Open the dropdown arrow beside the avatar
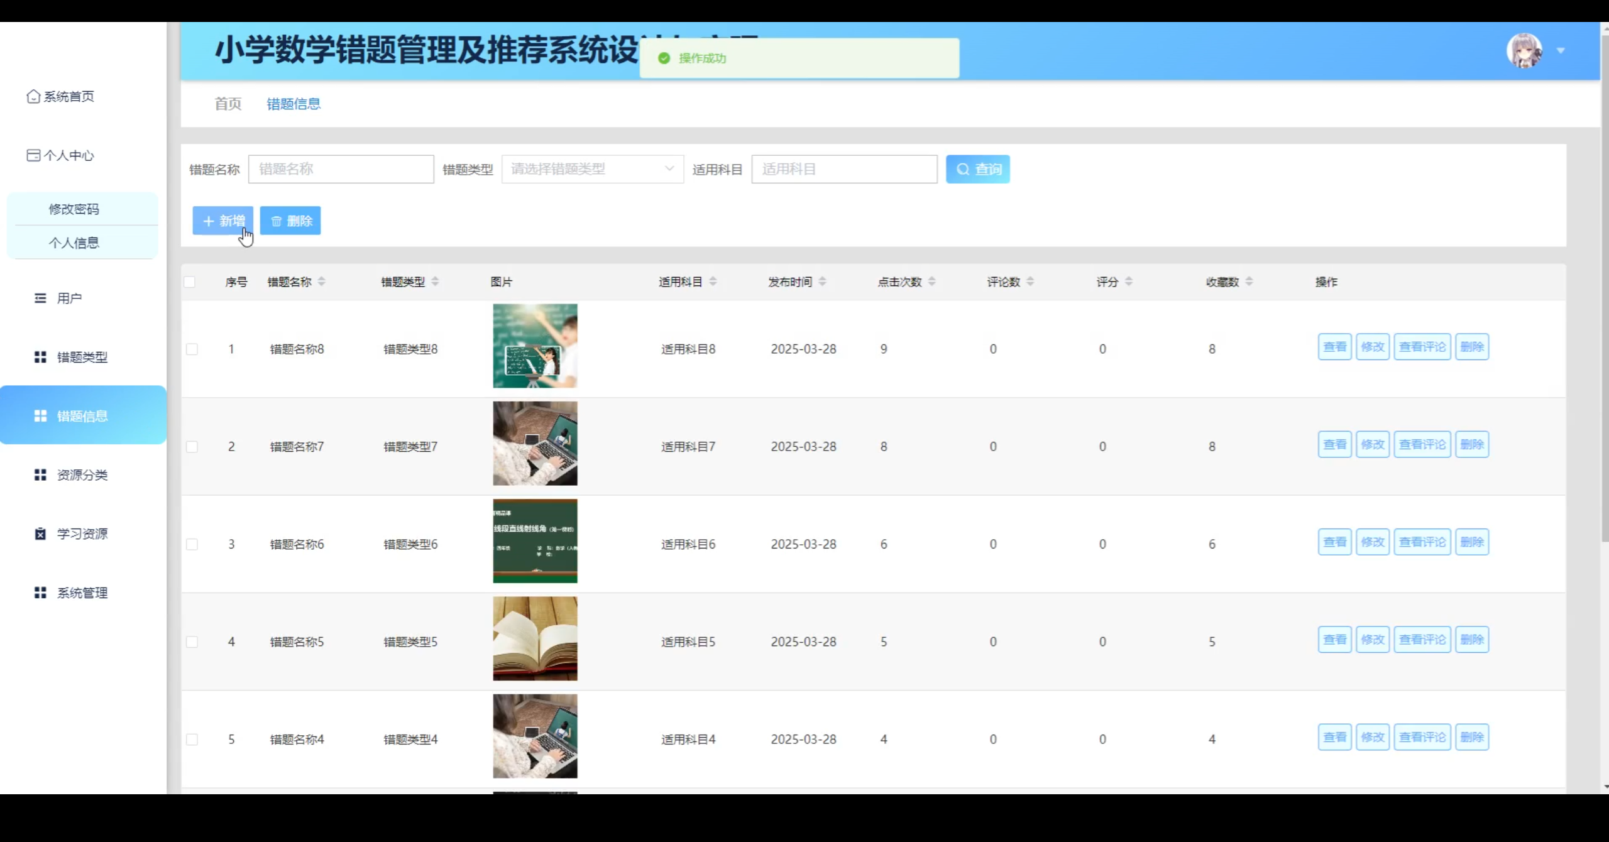This screenshot has width=1609, height=842. pyautogui.click(x=1561, y=51)
